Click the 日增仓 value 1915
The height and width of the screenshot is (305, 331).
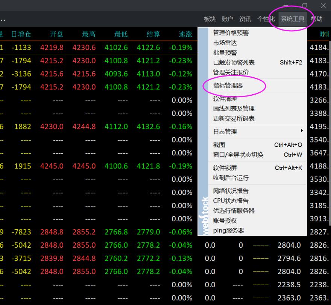tap(23, 166)
